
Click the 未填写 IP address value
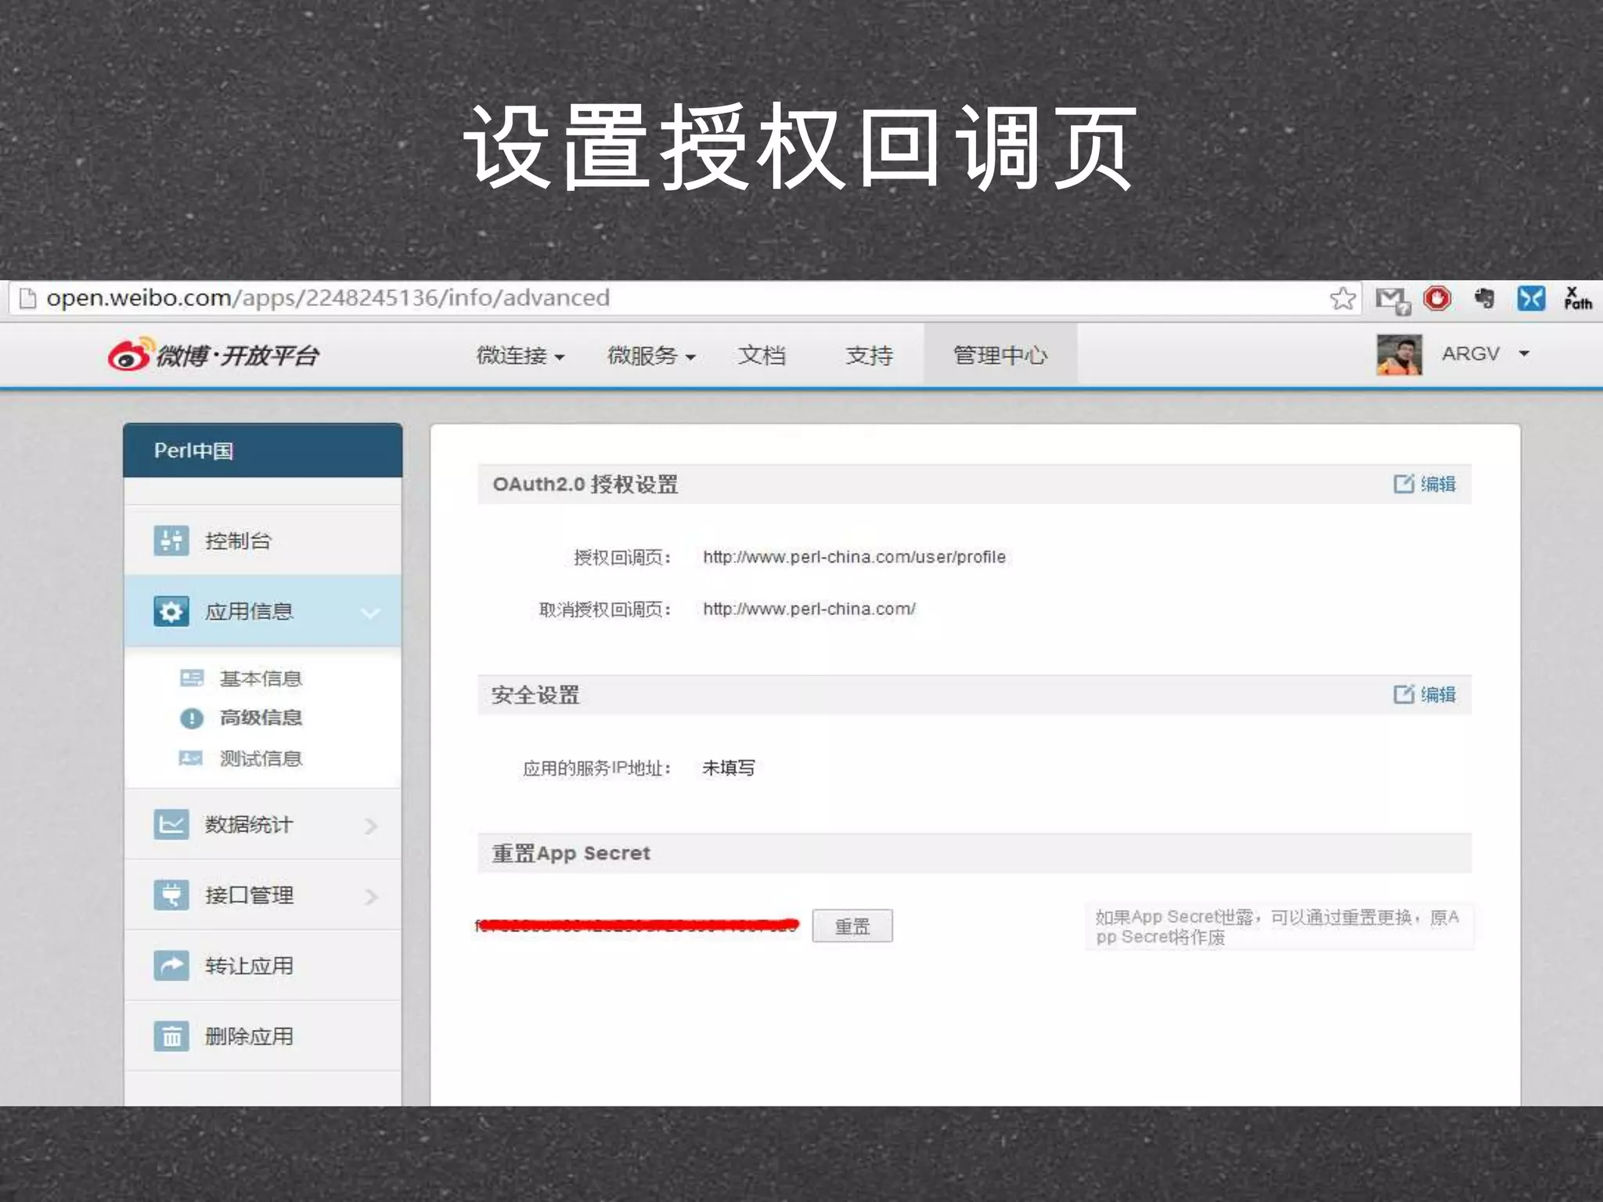(729, 768)
